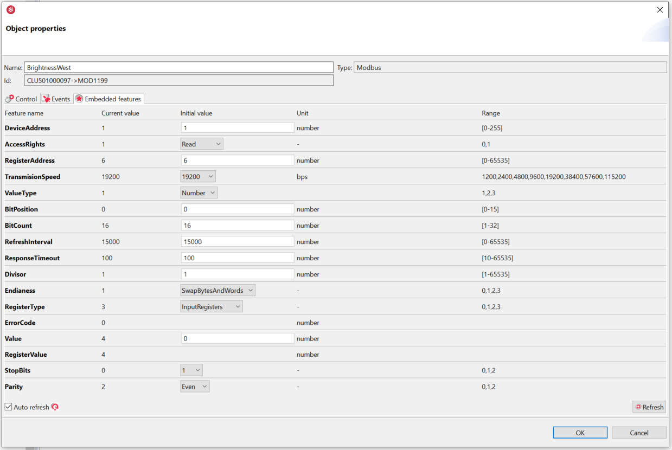The image size is (672, 450).
Task: Click the red application logo icon in title bar
Action: coord(11,10)
